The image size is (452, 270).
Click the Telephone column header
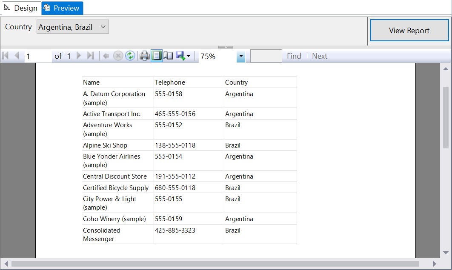(x=189, y=82)
